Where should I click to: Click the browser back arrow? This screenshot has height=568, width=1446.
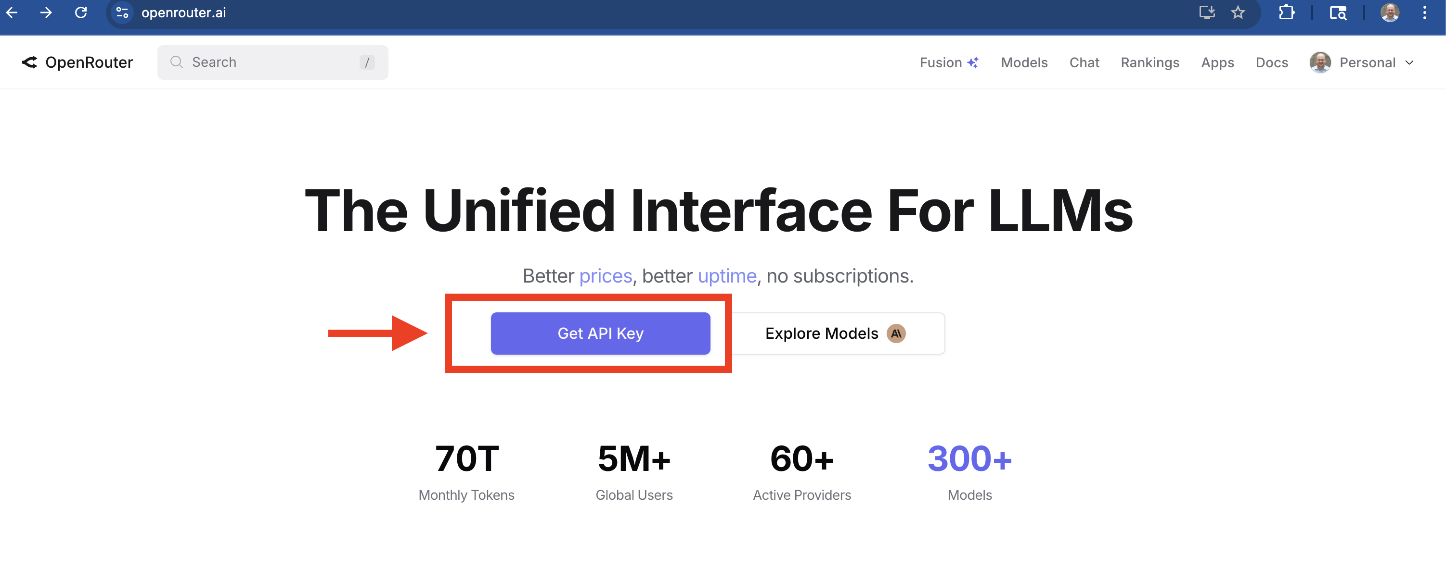point(12,12)
